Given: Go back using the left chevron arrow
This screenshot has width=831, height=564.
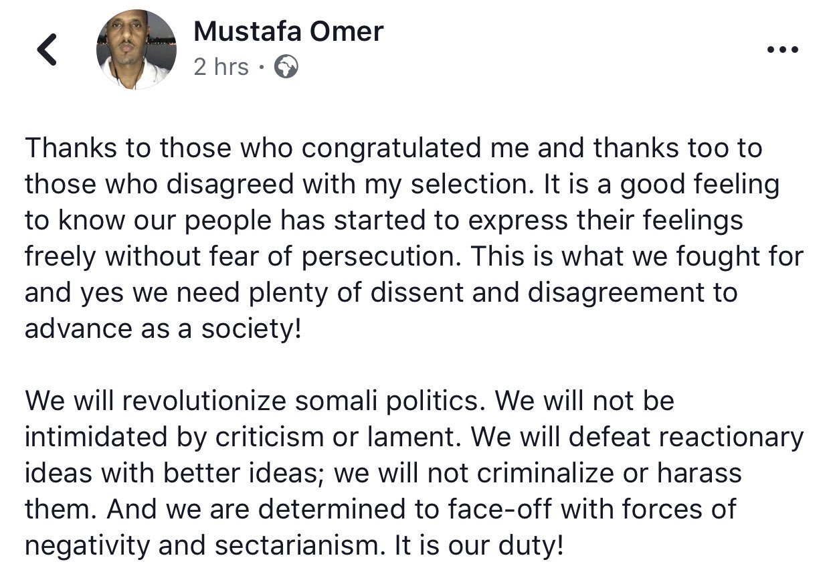Looking at the screenshot, I should click(47, 50).
